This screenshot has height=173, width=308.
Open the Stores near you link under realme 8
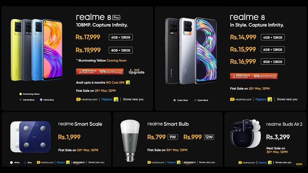pos(287,99)
